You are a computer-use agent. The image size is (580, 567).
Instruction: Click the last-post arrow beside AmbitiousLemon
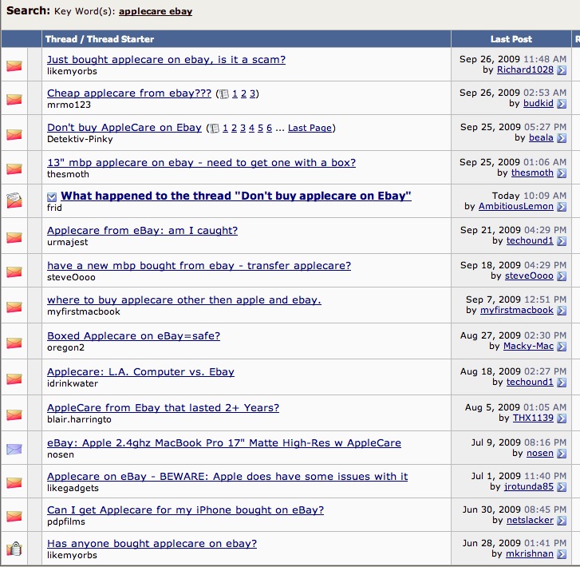pyautogui.click(x=562, y=207)
